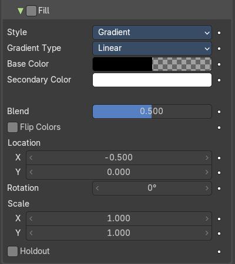This screenshot has height=264, width=235.
Task: Decrease Scale Y with left arrow
Action: tap(31, 233)
